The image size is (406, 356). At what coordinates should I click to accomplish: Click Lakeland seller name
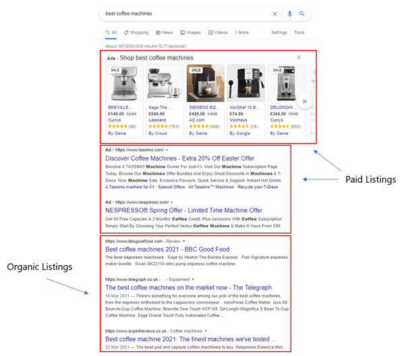(157, 120)
